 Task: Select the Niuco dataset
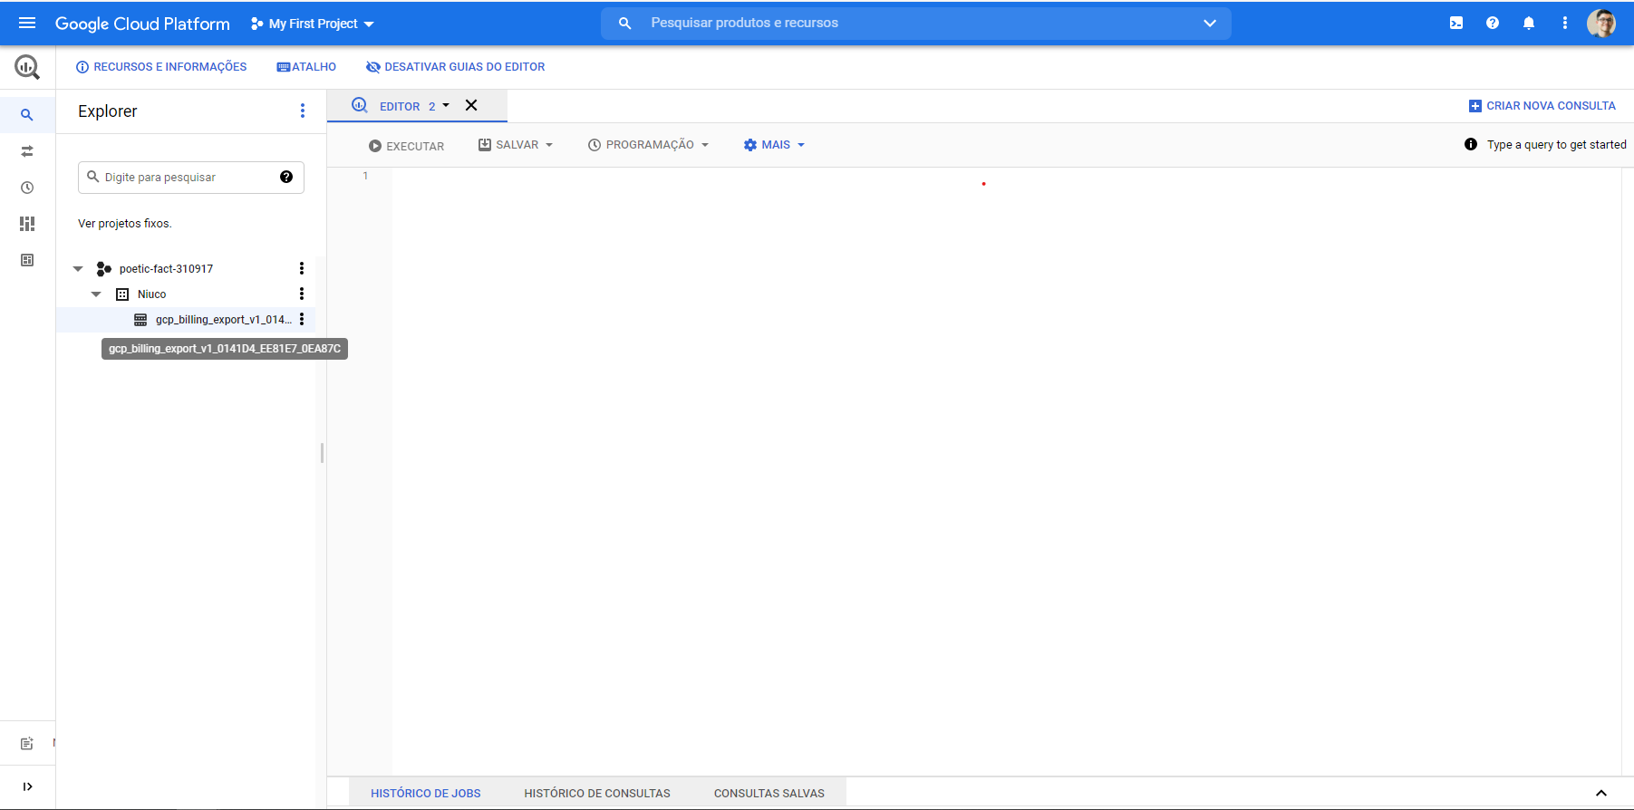pos(151,294)
